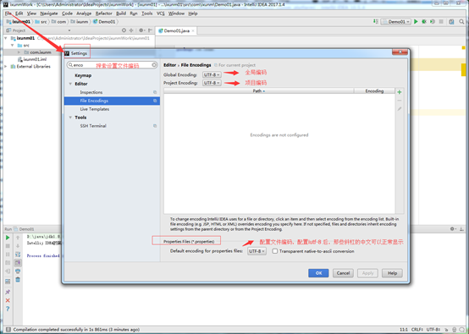This screenshot has width=469, height=334.
Task: Click the settings search input field
Action: (112, 65)
